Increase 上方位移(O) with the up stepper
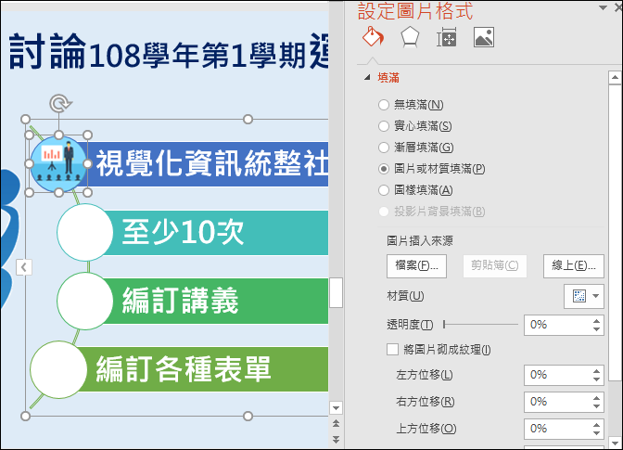 point(596,425)
